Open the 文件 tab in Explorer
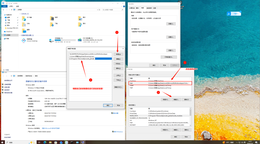 pyautogui.click(x=4, y=6)
